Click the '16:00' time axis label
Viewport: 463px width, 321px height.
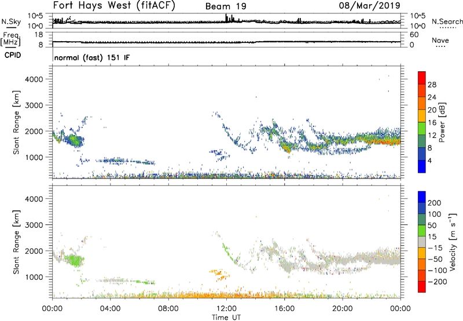(x=284, y=309)
